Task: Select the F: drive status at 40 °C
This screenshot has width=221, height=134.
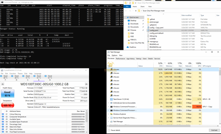Action: click(4, 78)
